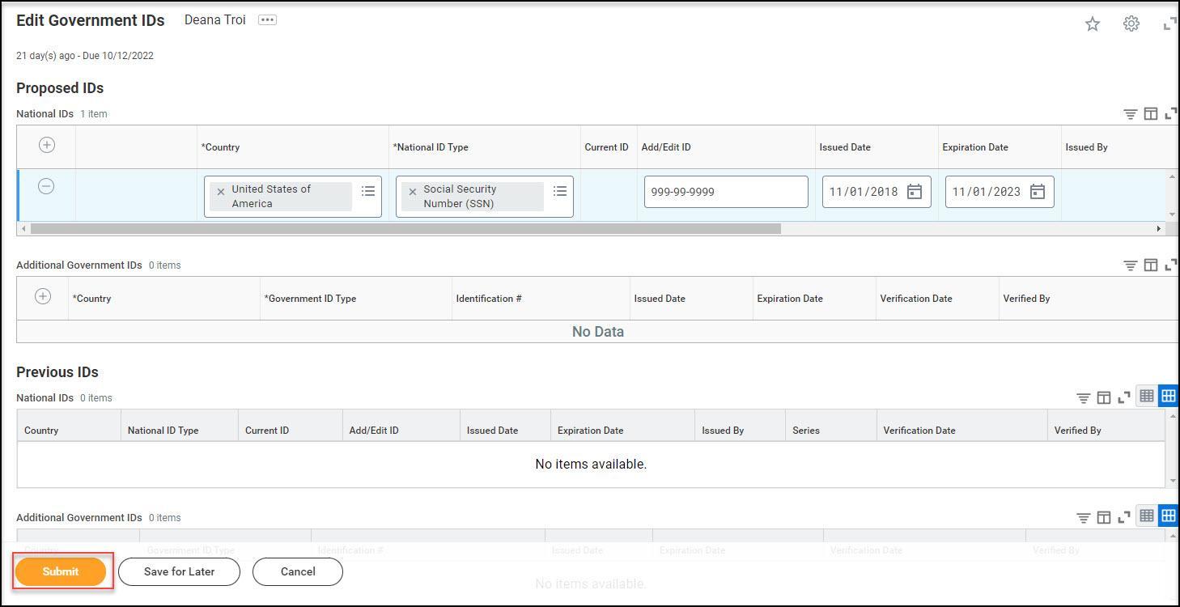Add row to Additional Government IDs table
The image size is (1180, 607).
coord(43,296)
